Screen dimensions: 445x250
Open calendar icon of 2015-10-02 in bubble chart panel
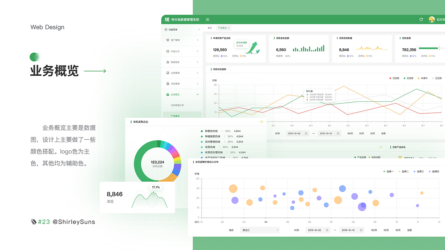326,230
